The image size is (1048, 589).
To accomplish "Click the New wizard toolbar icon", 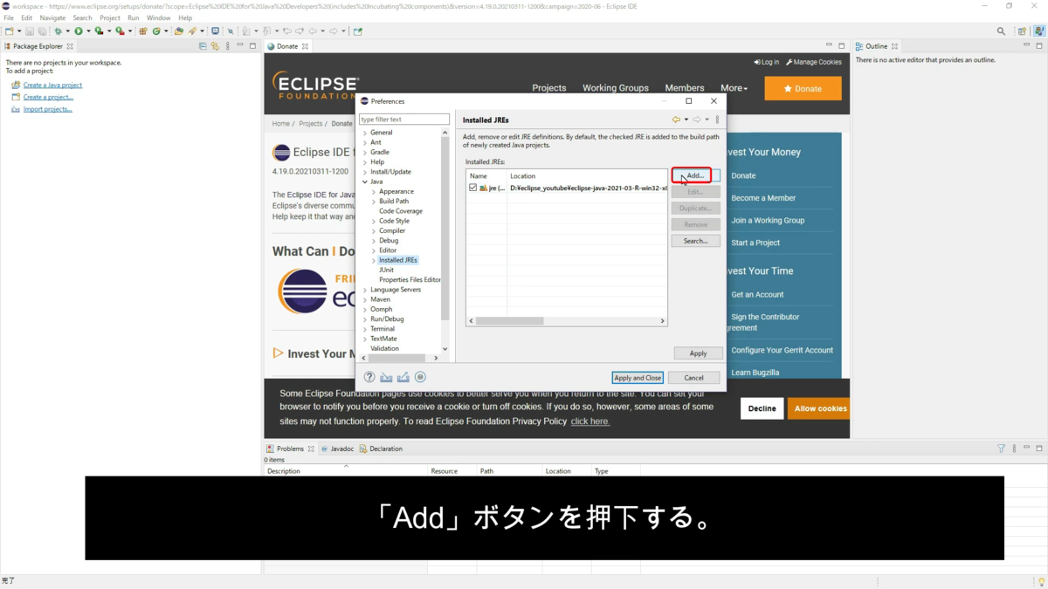I will tap(9, 31).
